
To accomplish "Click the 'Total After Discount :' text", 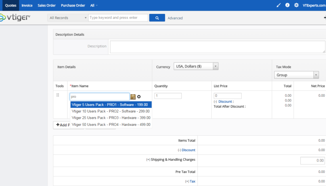I will click(x=229, y=106).
